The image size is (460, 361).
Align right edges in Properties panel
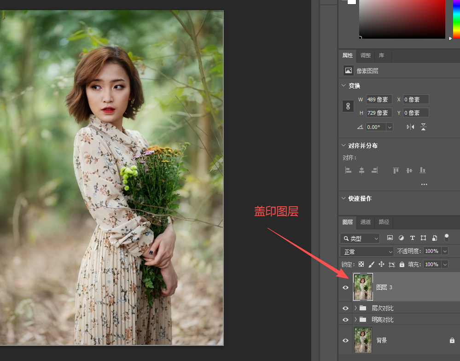[x=375, y=170]
